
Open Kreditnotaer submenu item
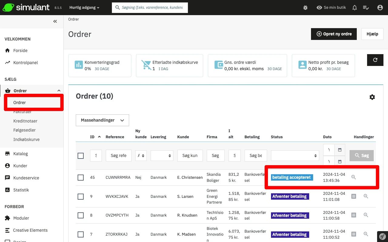click(25, 121)
